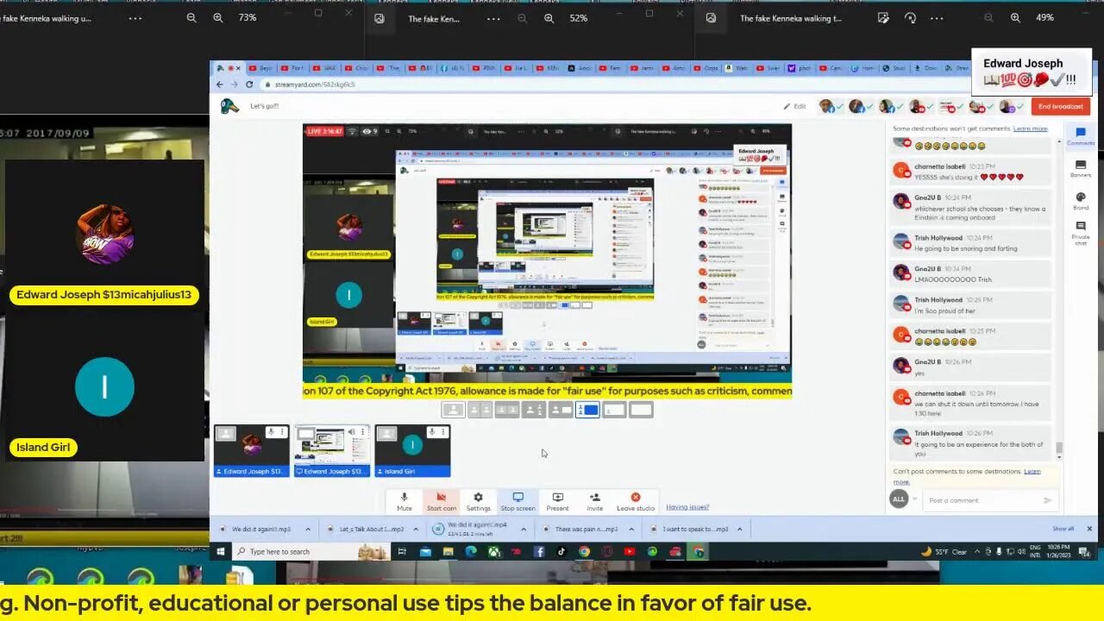Open Mail app on the taskbar
The image size is (1104, 621).
pyautogui.click(x=425, y=551)
